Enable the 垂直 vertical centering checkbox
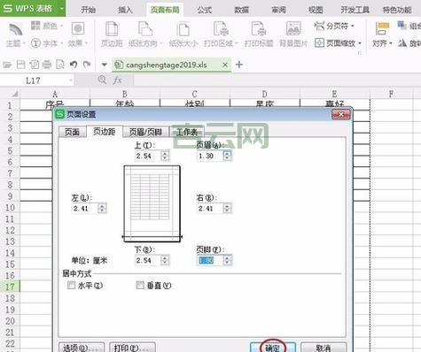 pos(140,285)
